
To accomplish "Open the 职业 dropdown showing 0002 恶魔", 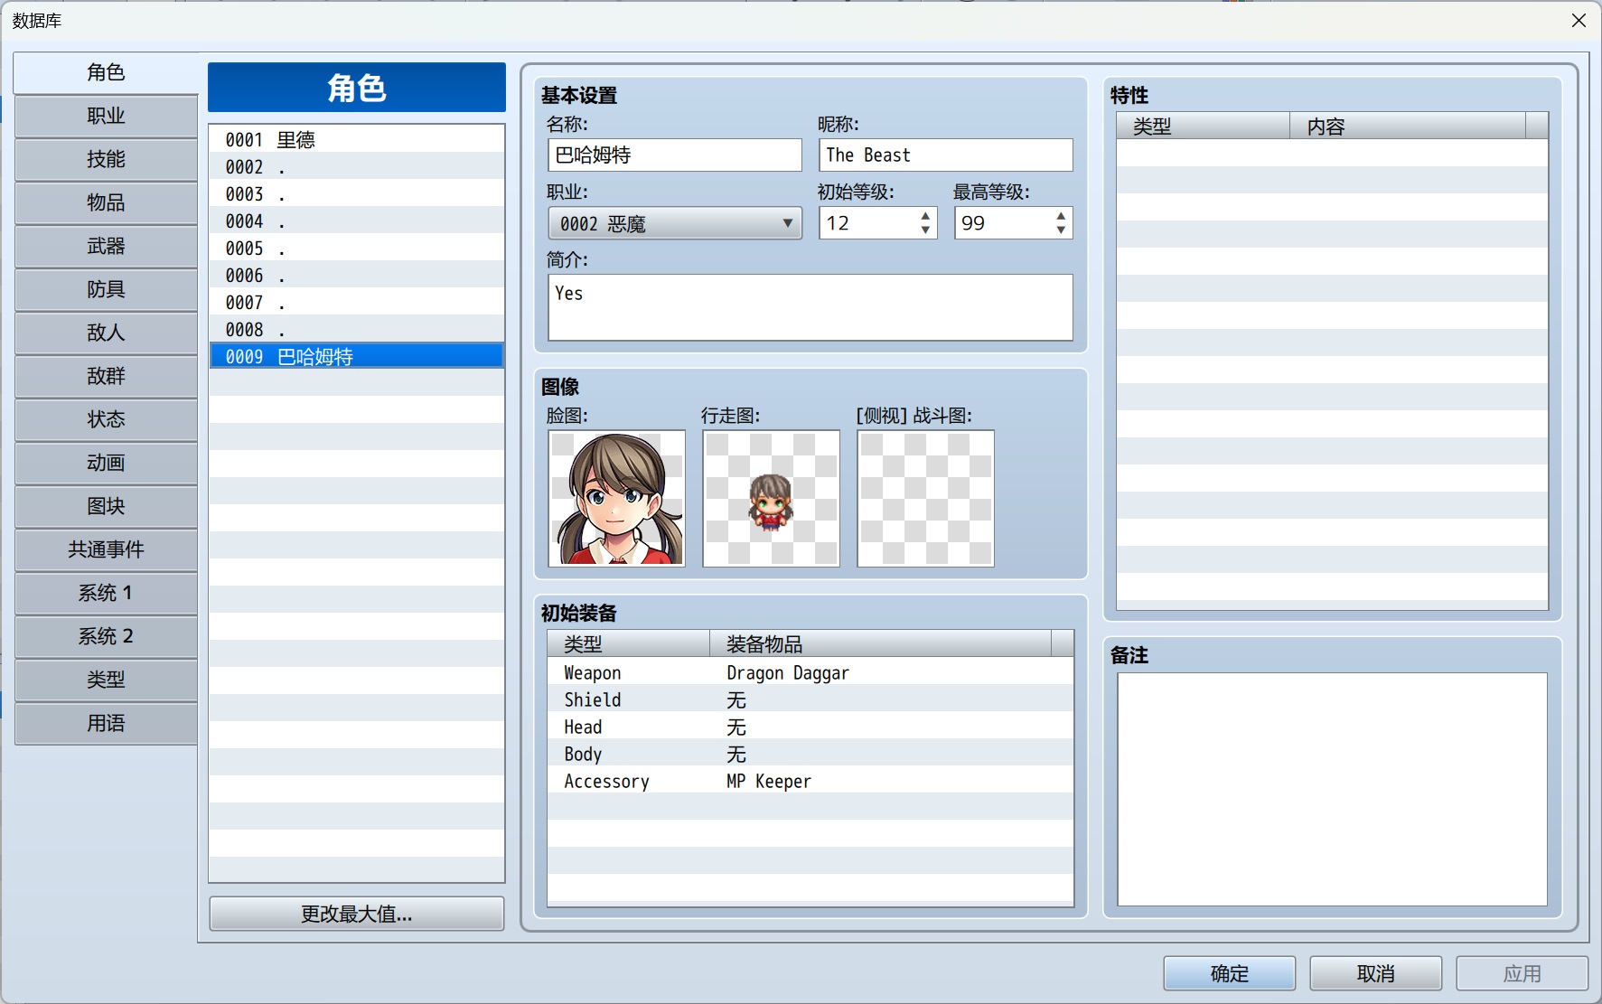I will (675, 223).
